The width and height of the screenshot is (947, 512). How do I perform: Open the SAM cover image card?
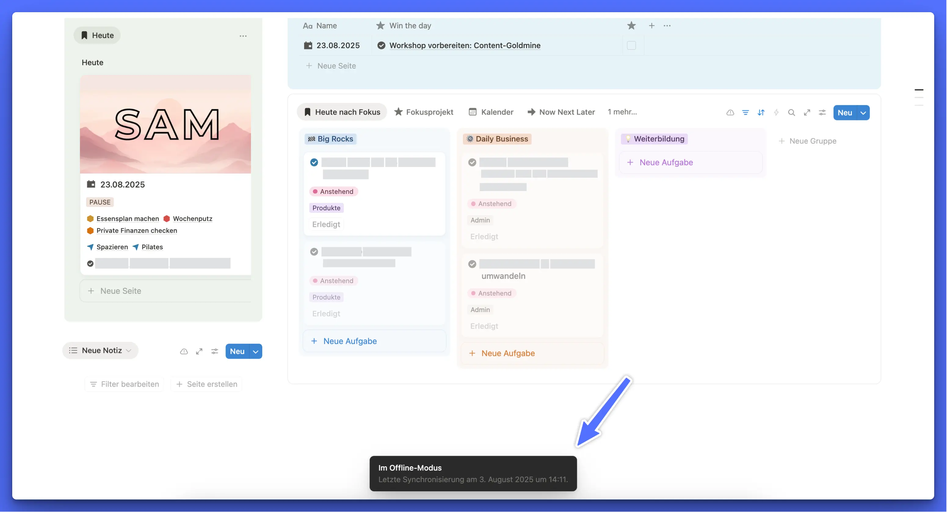click(x=165, y=124)
